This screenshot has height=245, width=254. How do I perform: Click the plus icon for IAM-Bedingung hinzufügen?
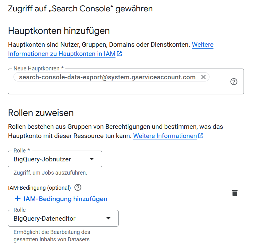pos(18,199)
